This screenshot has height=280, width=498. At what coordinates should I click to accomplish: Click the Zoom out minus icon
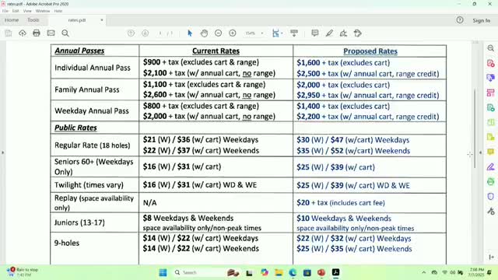(218, 33)
